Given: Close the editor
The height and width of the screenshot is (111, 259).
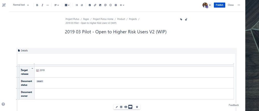Looking at the screenshot, I should tap(230, 5).
